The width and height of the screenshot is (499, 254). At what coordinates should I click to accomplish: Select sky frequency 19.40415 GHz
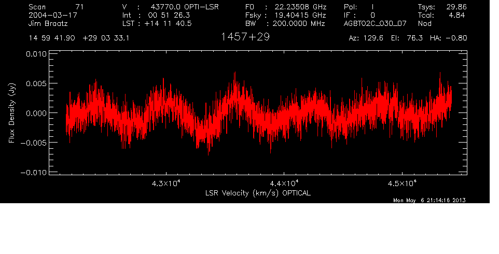[x=300, y=15]
